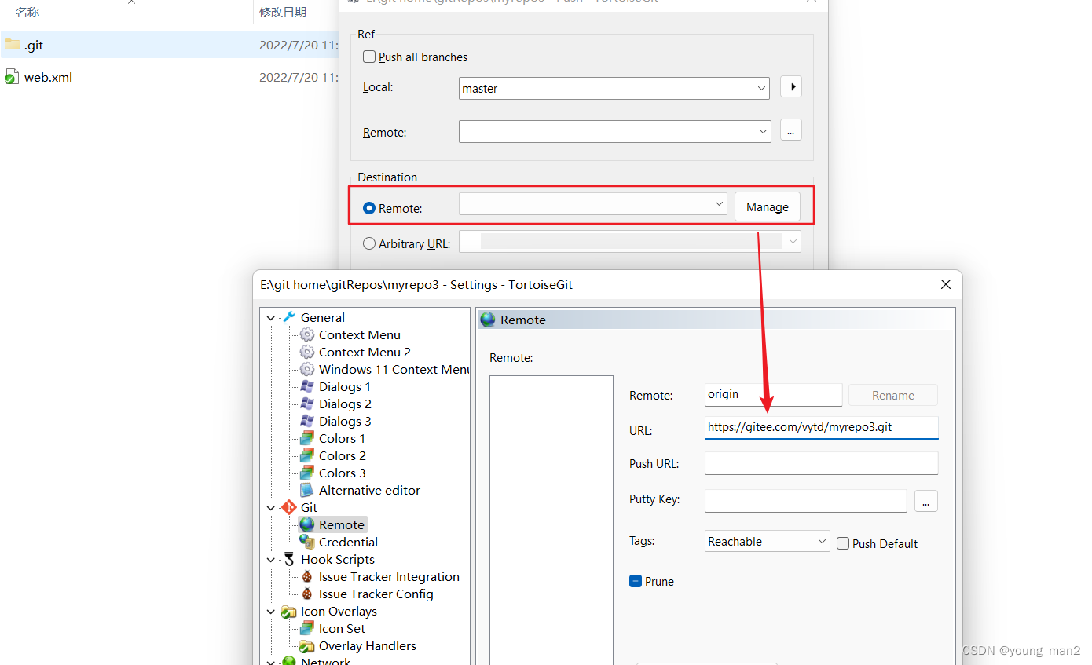The width and height of the screenshot is (1092, 665).
Task: Click the Windows 11 Context Menu gear icon
Action: tap(307, 369)
